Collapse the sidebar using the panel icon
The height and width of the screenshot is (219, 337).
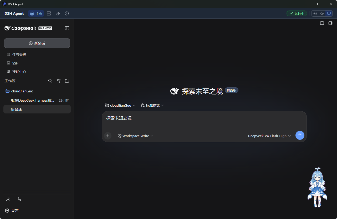[x=67, y=28]
